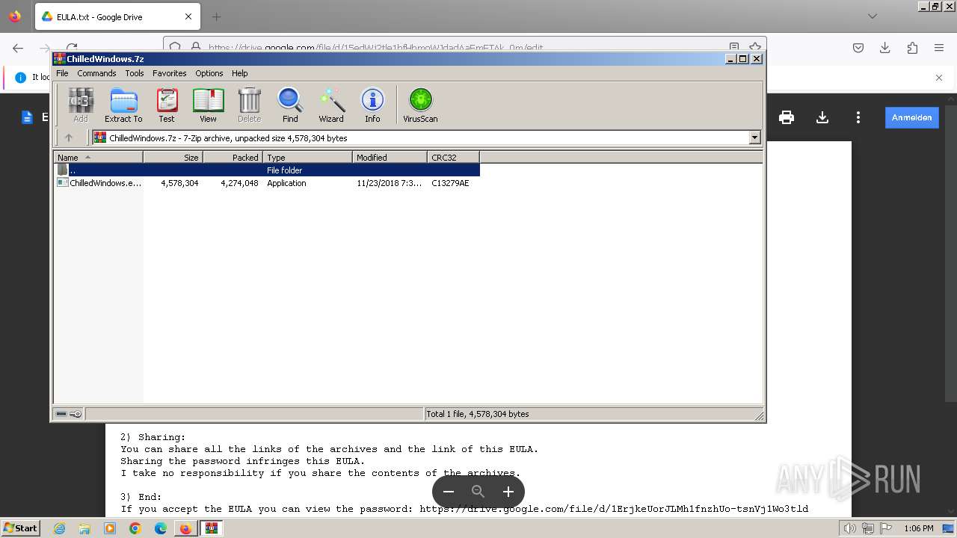
Task: Open Firefox extensions puzzle icon
Action: coord(912,48)
